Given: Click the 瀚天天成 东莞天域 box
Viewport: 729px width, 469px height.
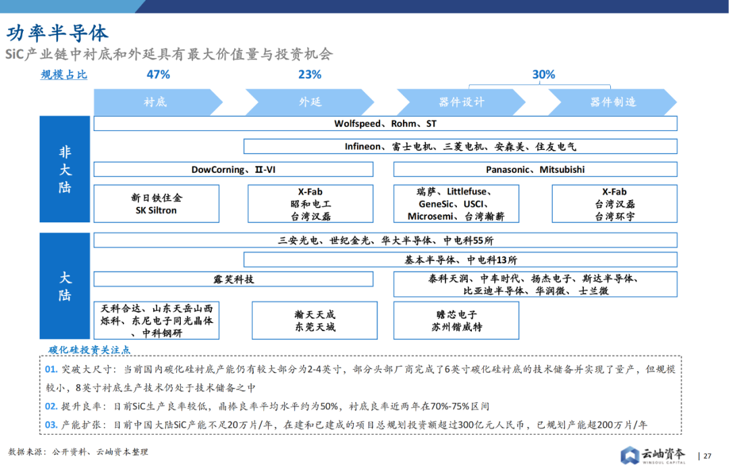Looking at the screenshot, I should tap(315, 320).
